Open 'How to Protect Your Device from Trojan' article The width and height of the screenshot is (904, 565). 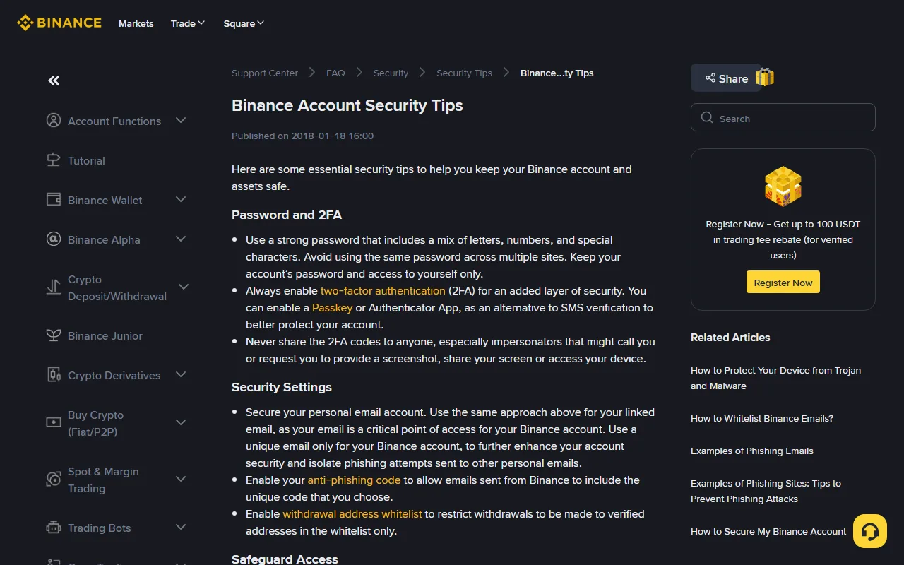[775, 378]
